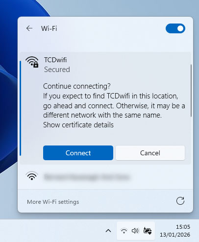This screenshot has width=199, height=242.
Task: Click the Connect button
Action: pyautogui.click(x=78, y=153)
